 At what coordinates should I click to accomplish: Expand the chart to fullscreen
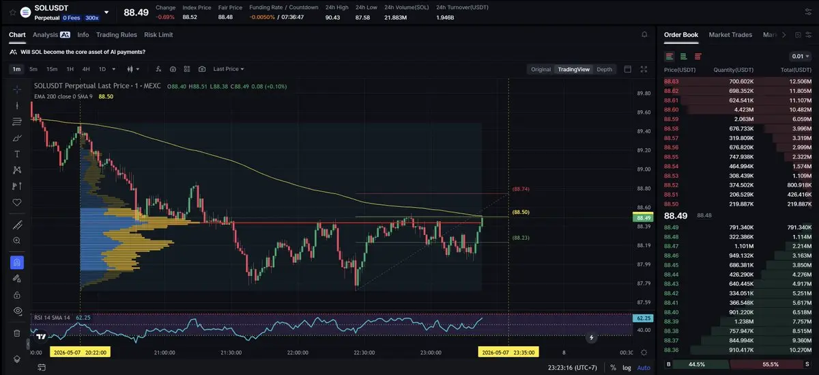(644, 69)
